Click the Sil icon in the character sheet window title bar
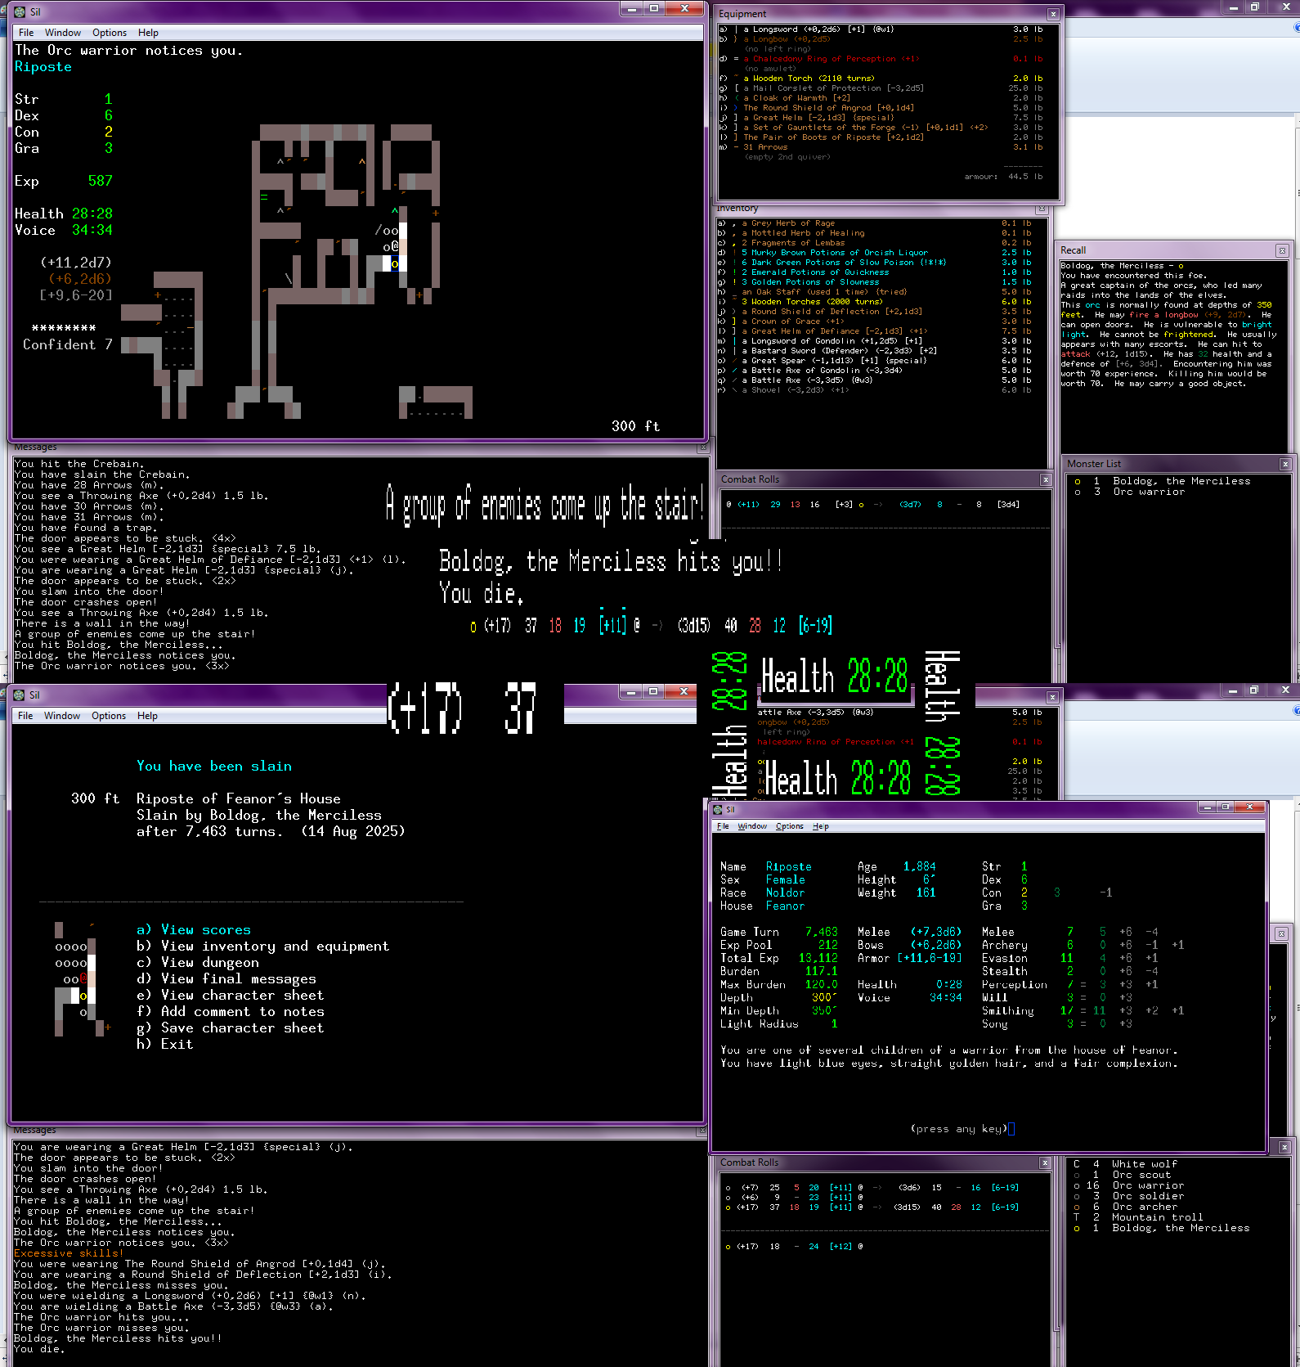1300x1367 pixels. (718, 809)
